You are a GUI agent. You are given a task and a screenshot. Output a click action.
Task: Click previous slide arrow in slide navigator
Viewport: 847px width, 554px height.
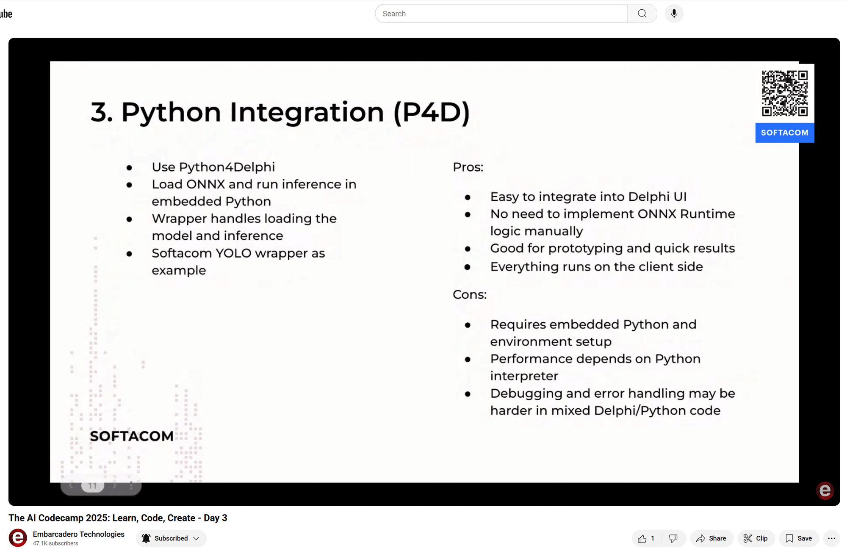71,485
